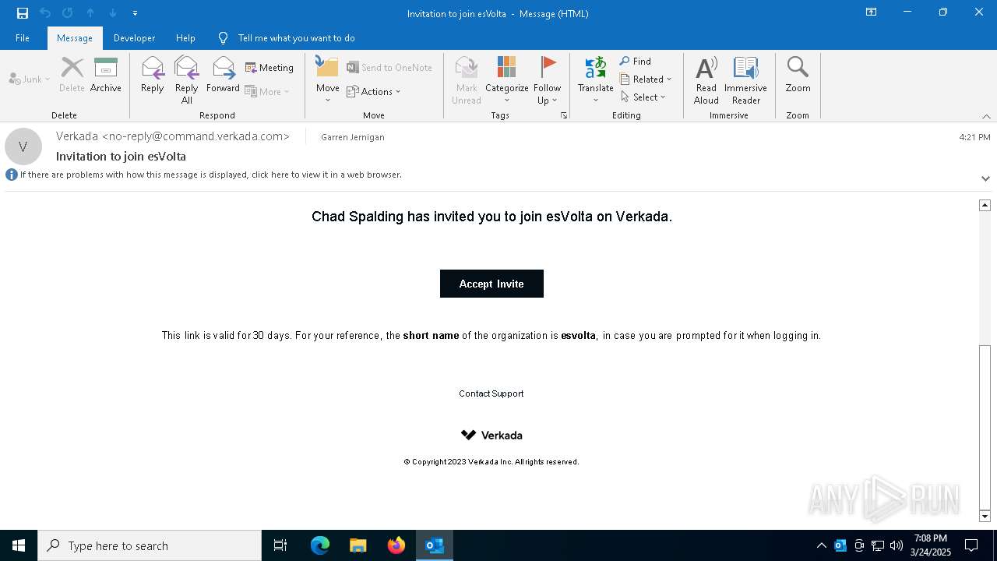Viewport: 997px width, 561px height.
Task: Open the Follow Up flag menu
Action: [x=548, y=79]
